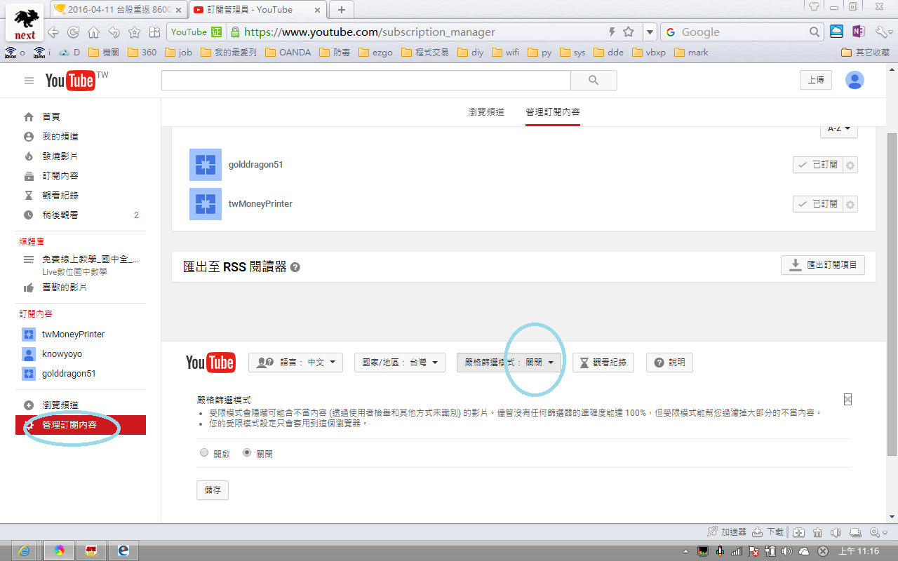Open subscription settings gear for golddragon51
Viewport: 898px width, 561px height.
pos(850,165)
